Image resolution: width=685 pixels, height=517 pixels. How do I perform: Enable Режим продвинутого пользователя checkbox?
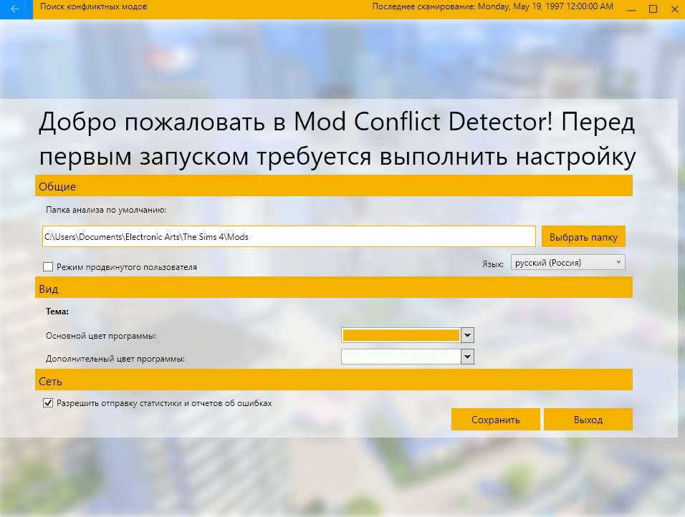pyautogui.click(x=48, y=267)
